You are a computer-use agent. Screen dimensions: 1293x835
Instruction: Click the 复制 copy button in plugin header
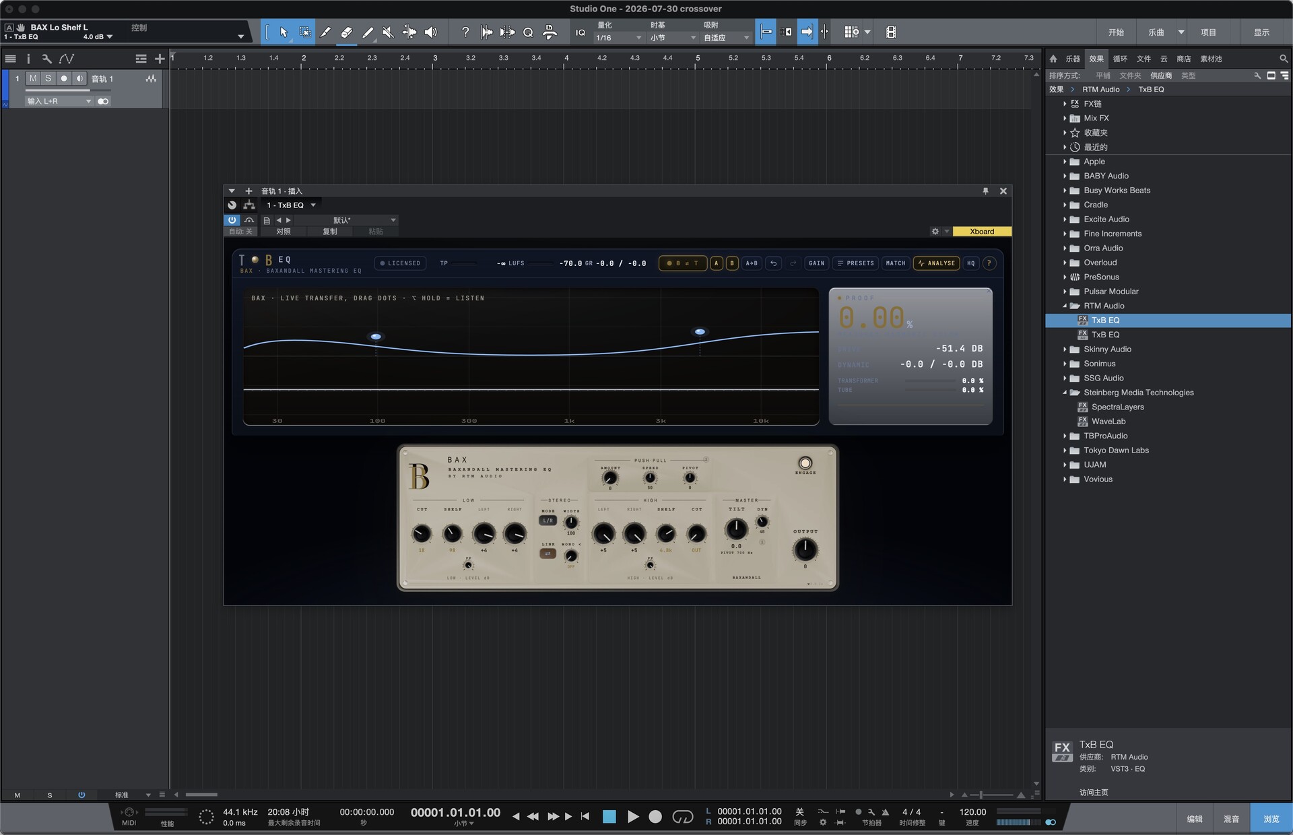pyautogui.click(x=330, y=232)
